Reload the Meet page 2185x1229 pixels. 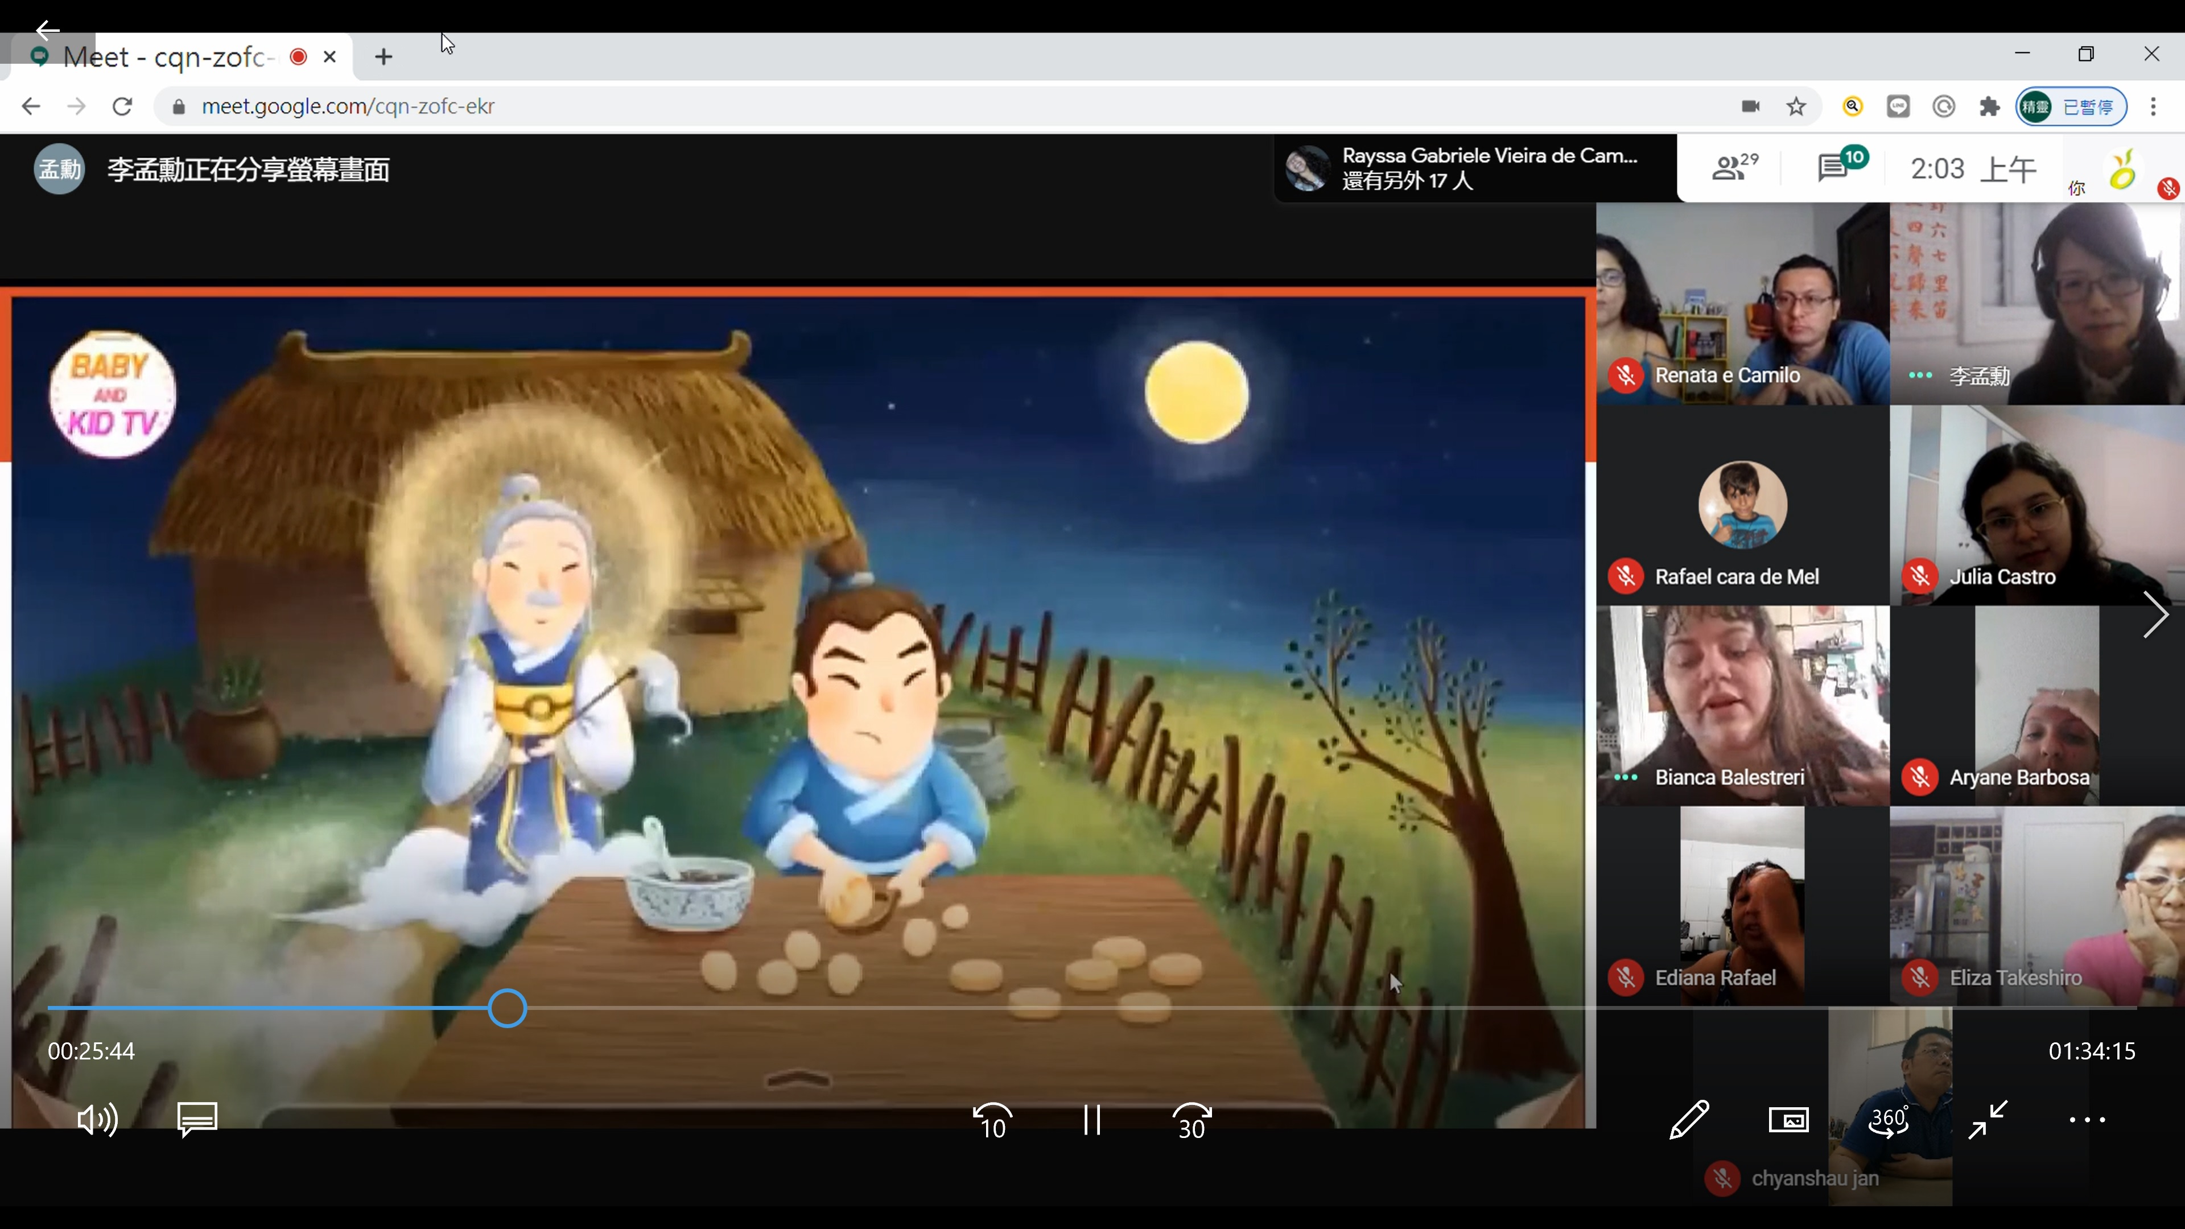pyautogui.click(x=122, y=106)
